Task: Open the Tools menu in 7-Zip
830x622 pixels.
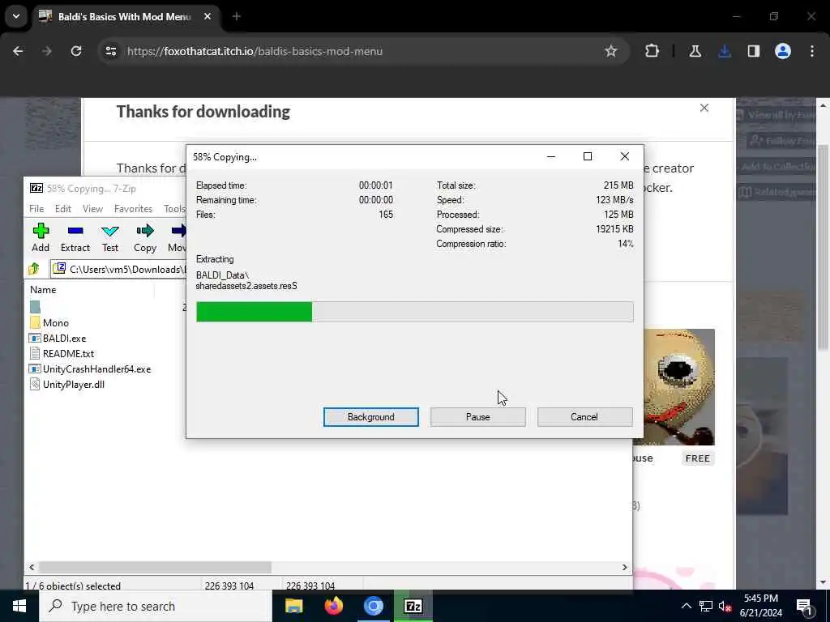Action: [x=175, y=209]
